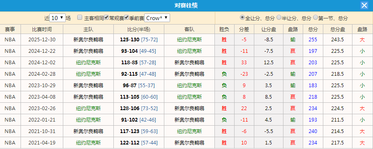Click 新奥尔良鹈鹕 away team in 2024-02-28 row

coord(189,74)
